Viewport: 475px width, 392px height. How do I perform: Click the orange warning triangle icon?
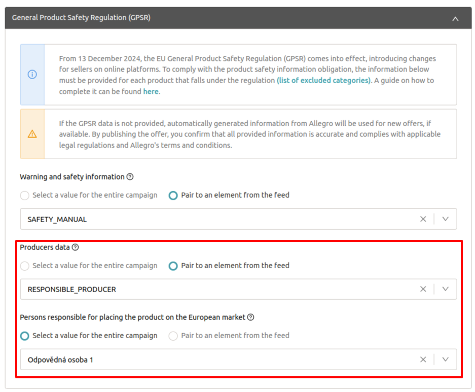point(32,134)
